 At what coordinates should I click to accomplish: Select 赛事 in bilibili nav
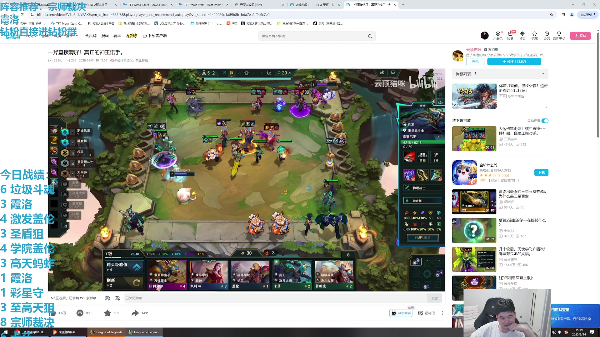(117, 36)
